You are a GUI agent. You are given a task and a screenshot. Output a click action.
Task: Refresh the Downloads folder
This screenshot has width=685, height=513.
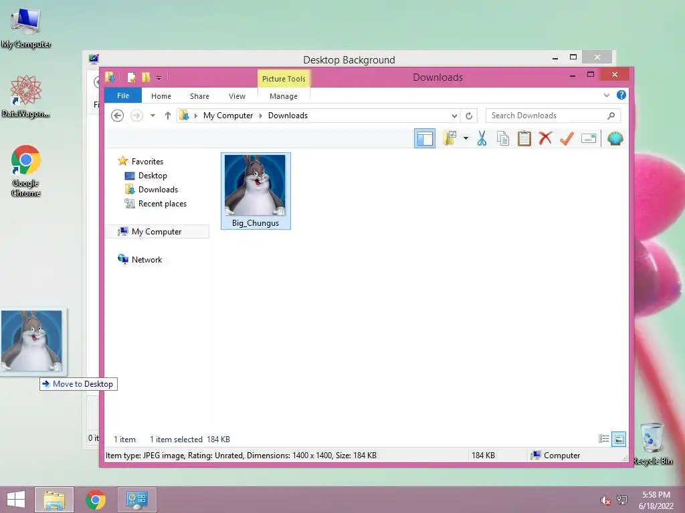(x=469, y=116)
